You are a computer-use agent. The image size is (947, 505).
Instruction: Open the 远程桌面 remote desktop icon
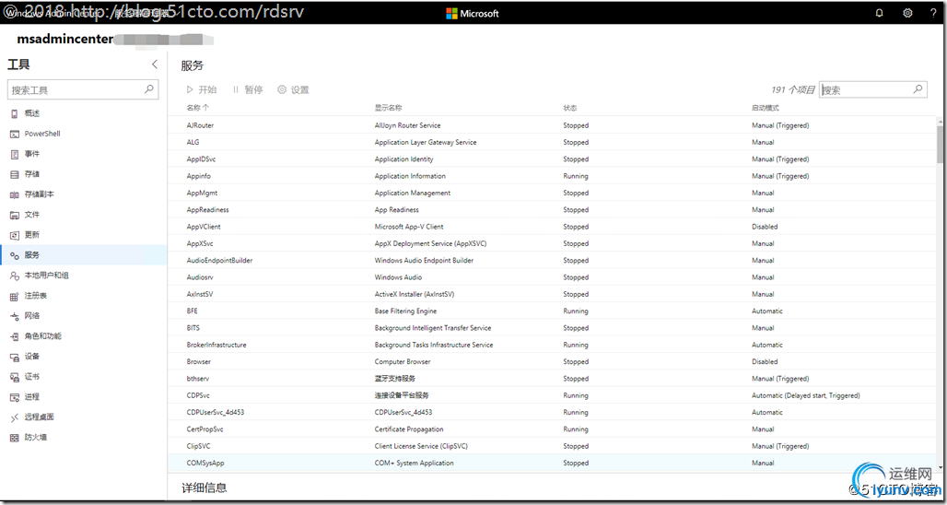pos(15,417)
